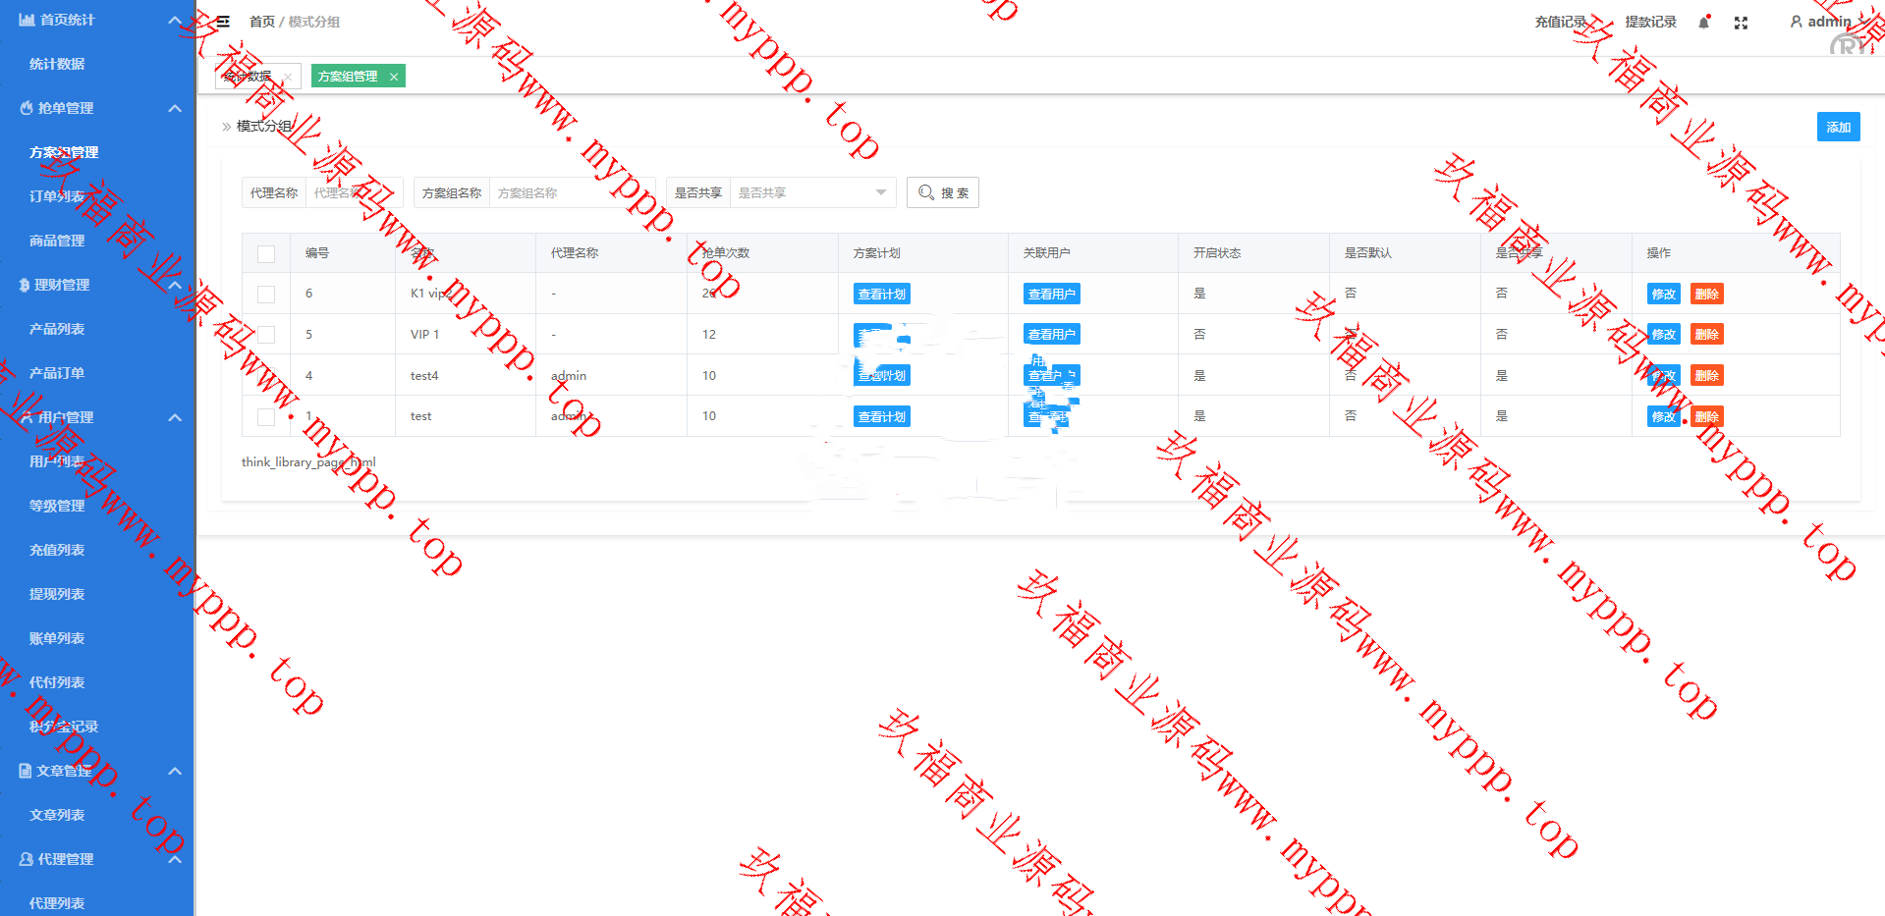This screenshot has height=916, width=1885.
Task: Switch to the 方案组管理 tab
Action: coord(348,77)
